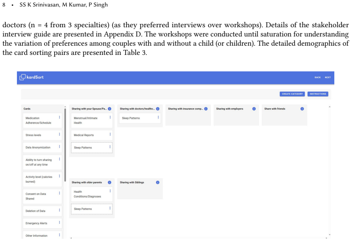Click the Cards list vertical scrollbar

[65, 145]
